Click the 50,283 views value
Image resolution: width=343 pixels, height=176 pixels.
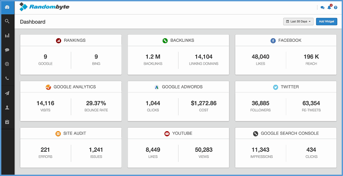pos(204,150)
